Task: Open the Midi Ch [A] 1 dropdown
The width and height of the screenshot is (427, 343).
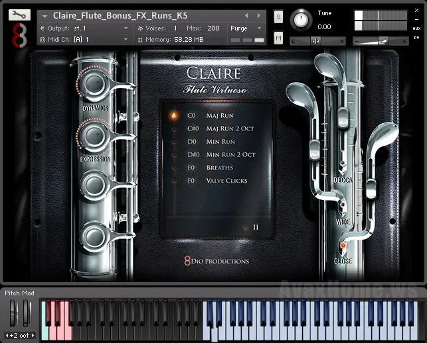Action: [x=126, y=40]
